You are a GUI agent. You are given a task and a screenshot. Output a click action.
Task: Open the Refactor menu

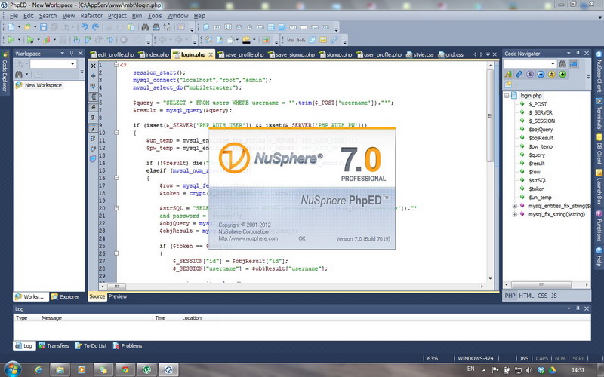point(91,16)
